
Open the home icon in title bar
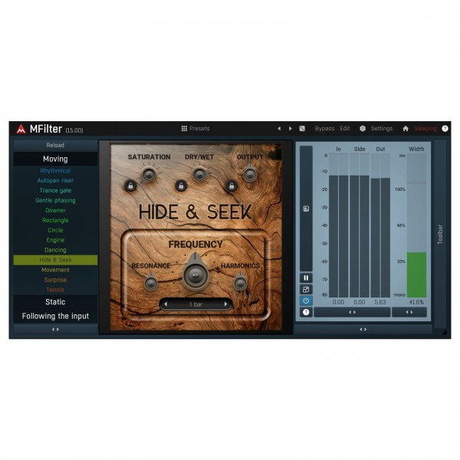[x=406, y=129]
